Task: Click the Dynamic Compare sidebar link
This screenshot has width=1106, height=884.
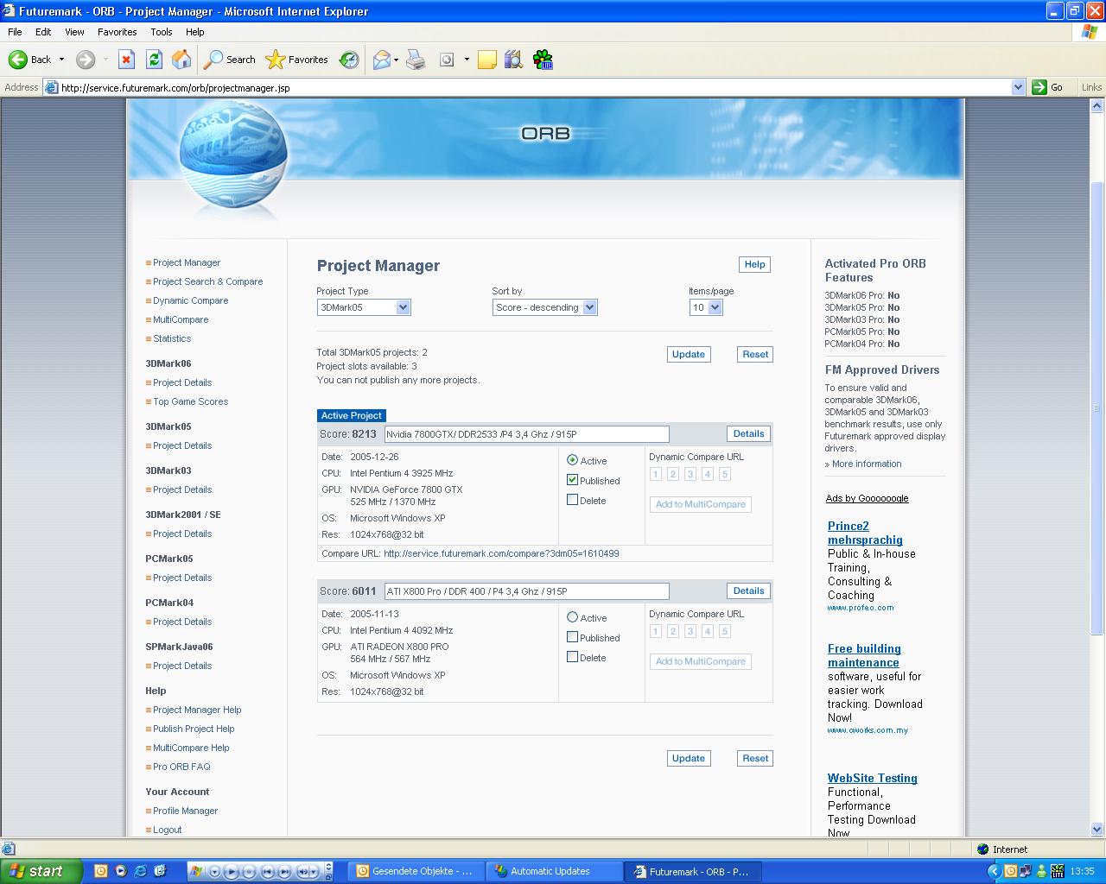Action: [191, 300]
